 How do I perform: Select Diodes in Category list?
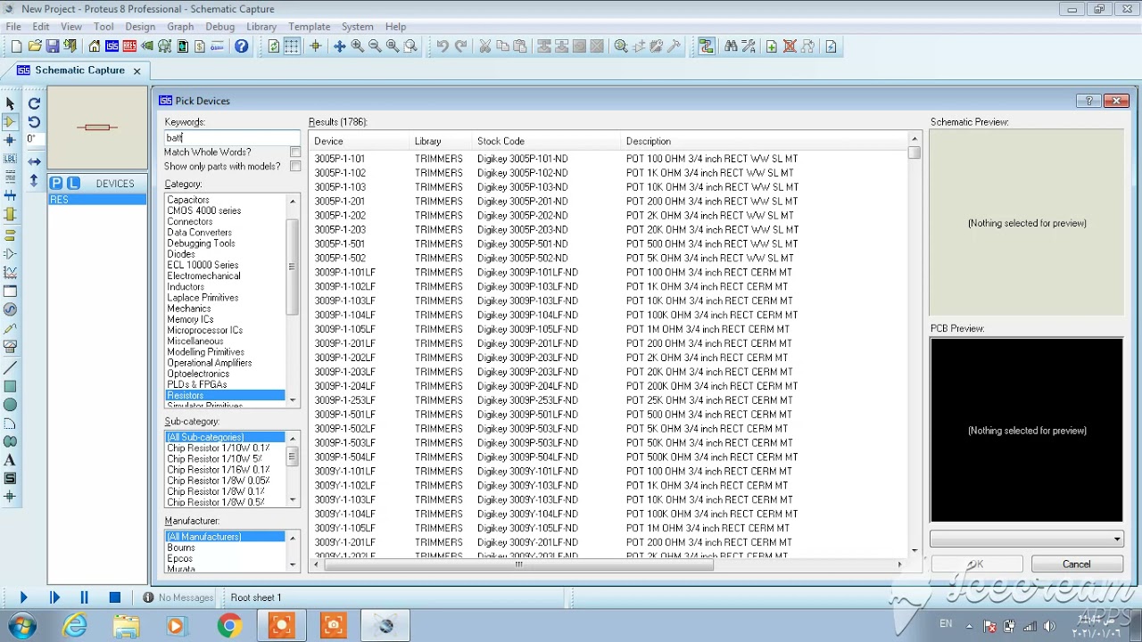pyautogui.click(x=181, y=254)
